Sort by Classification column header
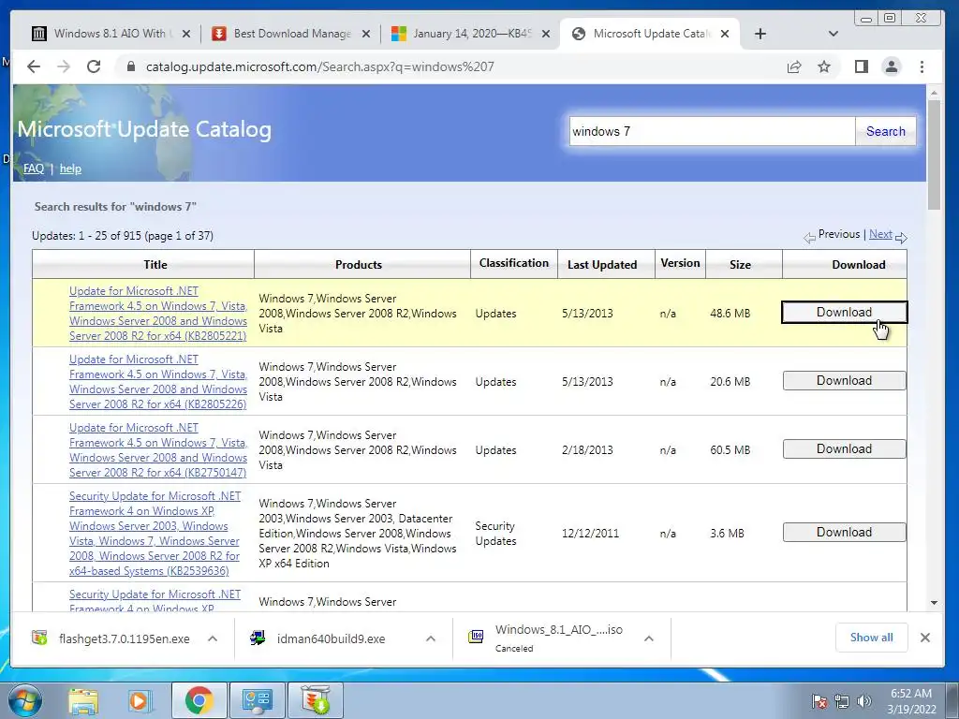The height and width of the screenshot is (719, 959). point(514,263)
